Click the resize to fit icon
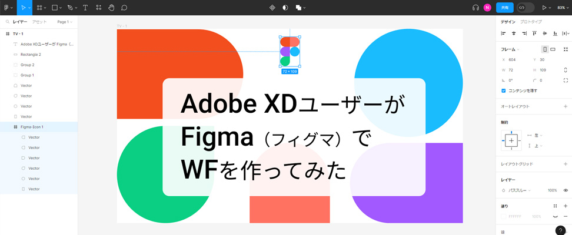 pyautogui.click(x=566, y=49)
